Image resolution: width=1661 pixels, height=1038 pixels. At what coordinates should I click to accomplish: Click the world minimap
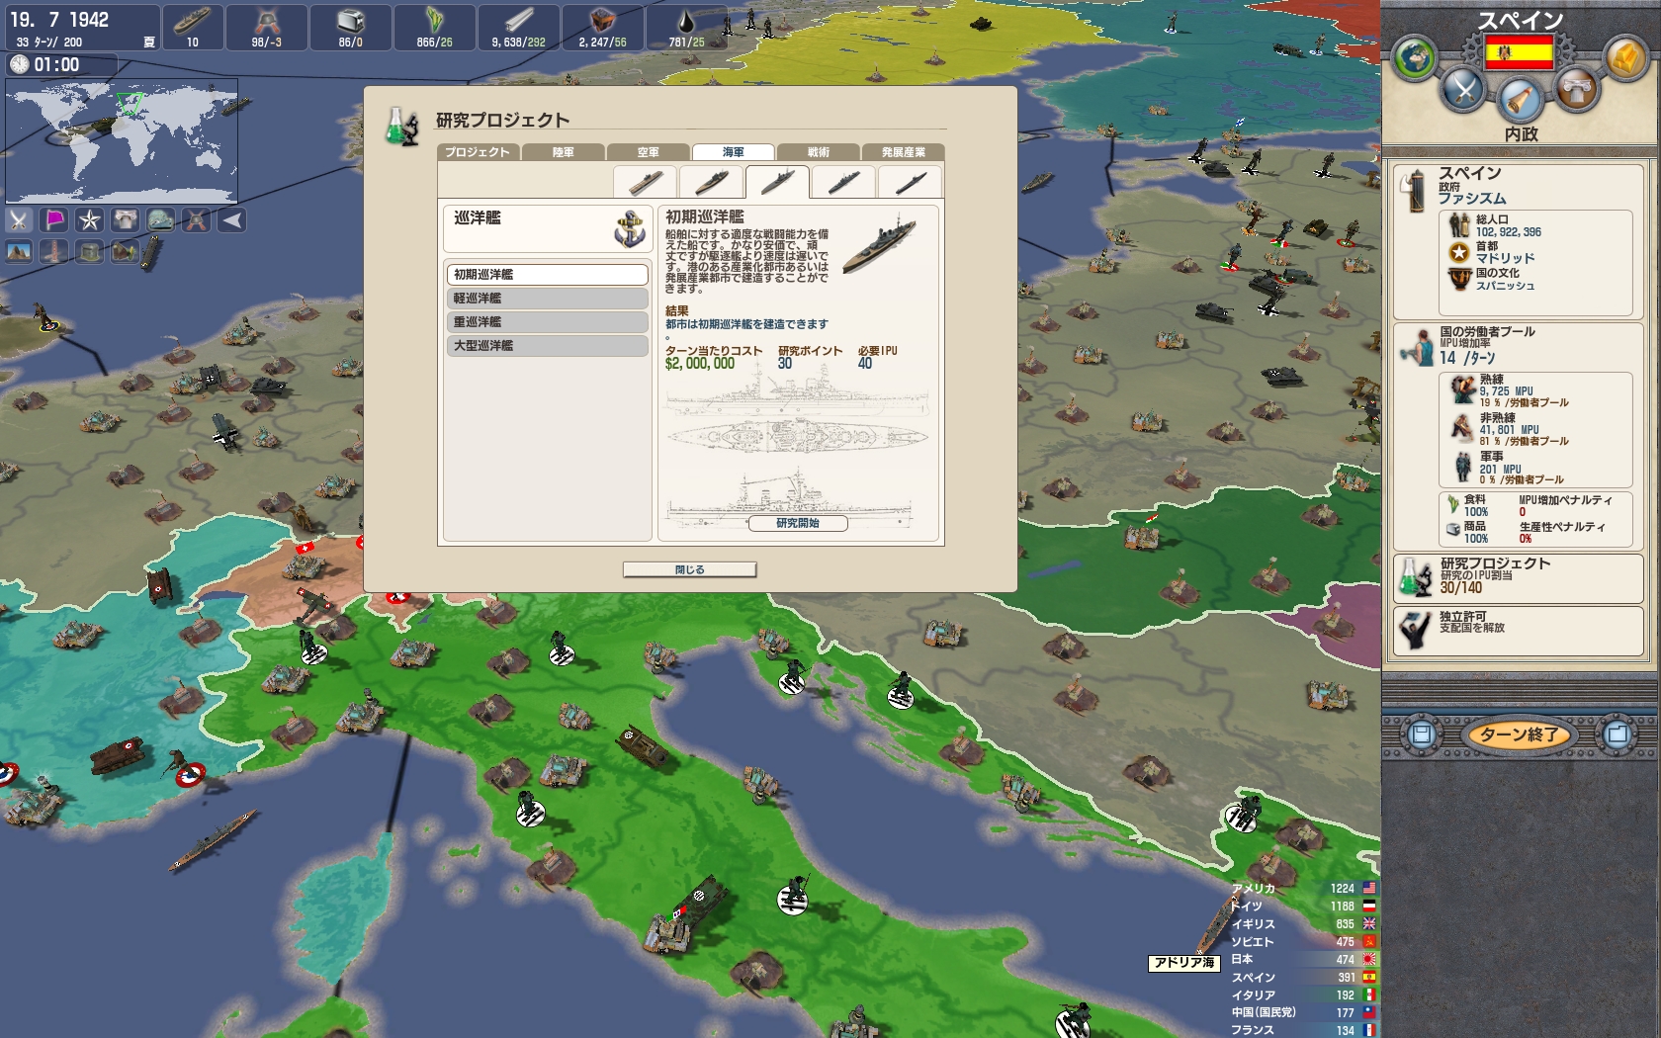pos(122,141)
